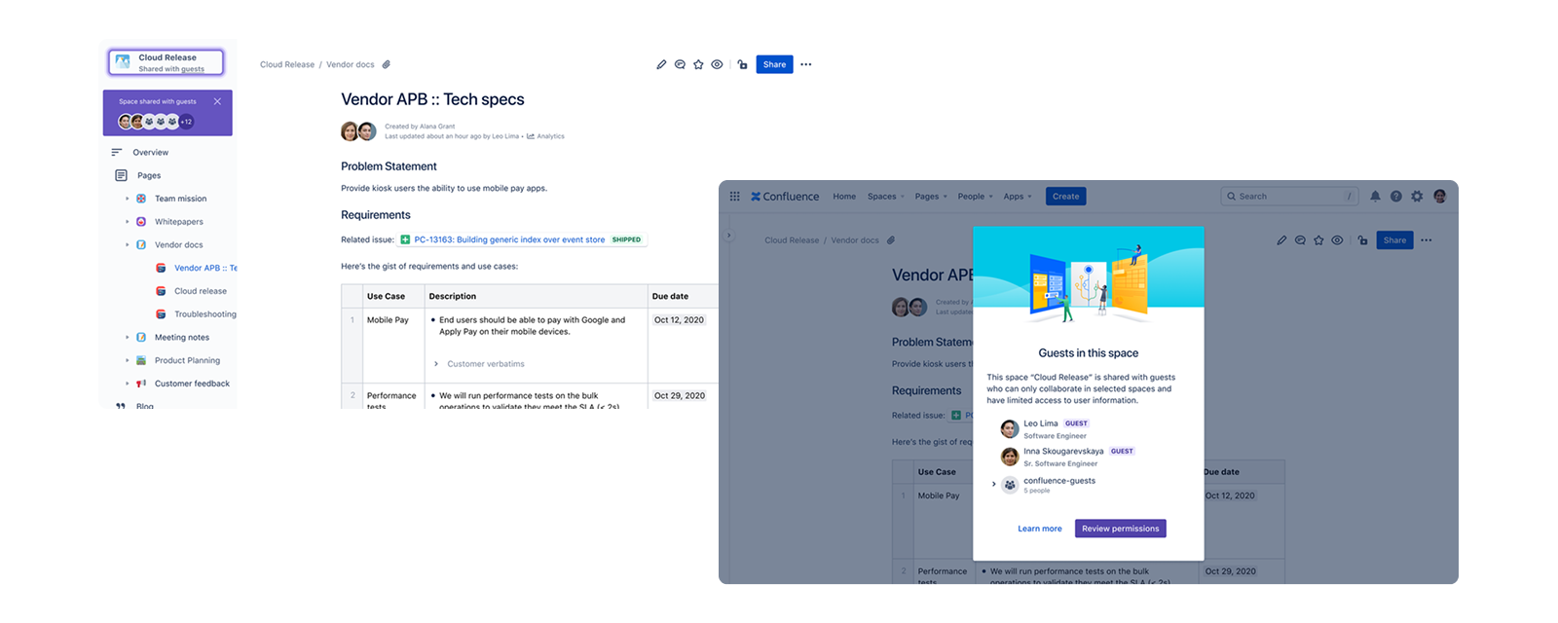Toggle watch eye icon in undimmed page view
This screenshot has width=1558, height=623.
[x=717, y=65]
